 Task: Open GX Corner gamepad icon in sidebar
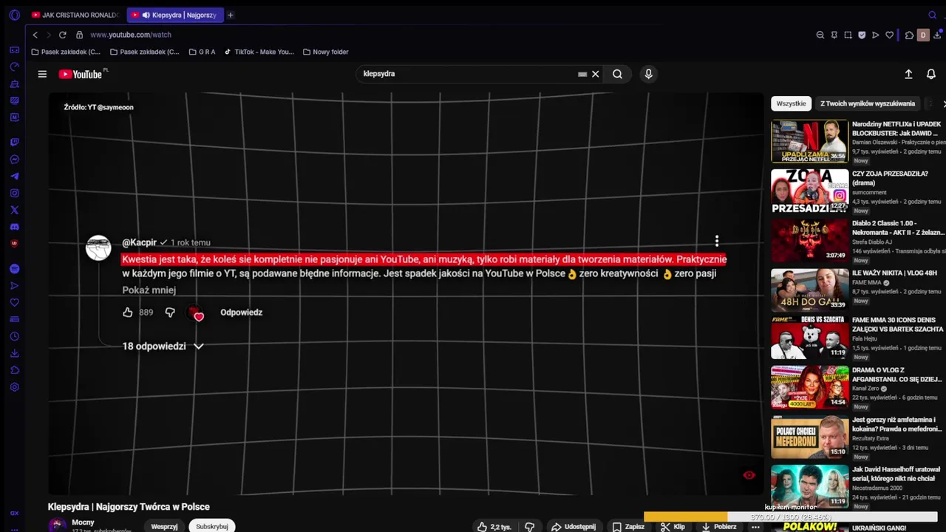point(14,50)
